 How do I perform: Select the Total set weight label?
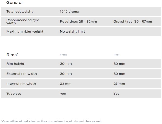(19, 12)
